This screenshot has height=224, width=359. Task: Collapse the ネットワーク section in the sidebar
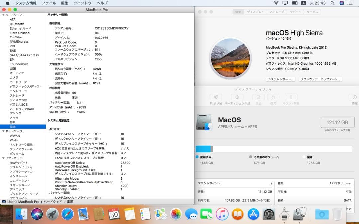point(3,131)
